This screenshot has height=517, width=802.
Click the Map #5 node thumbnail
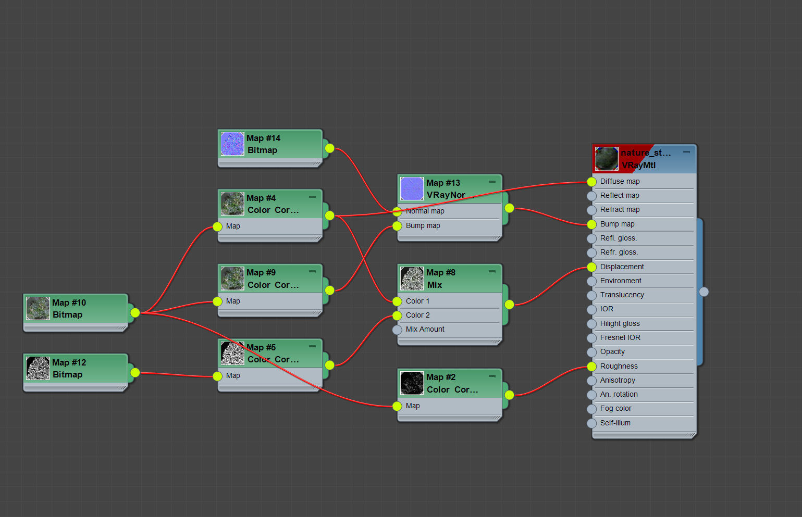click(232, 353)
